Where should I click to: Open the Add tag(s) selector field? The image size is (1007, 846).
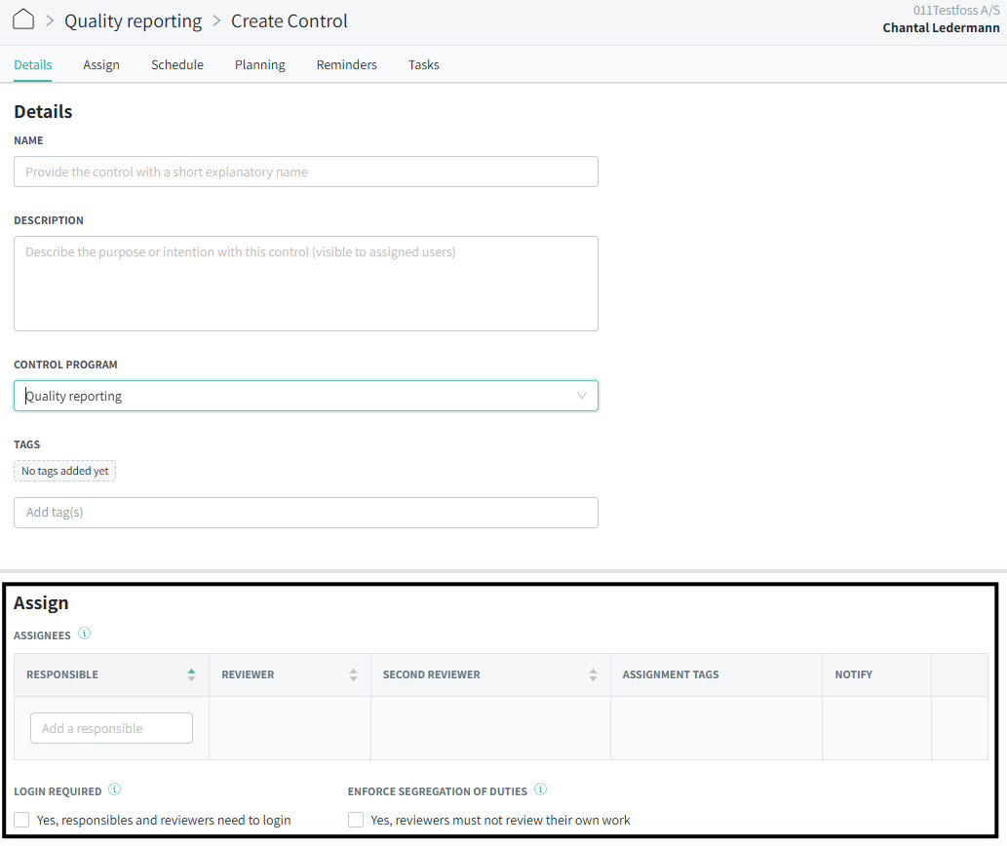coord(305,513)
